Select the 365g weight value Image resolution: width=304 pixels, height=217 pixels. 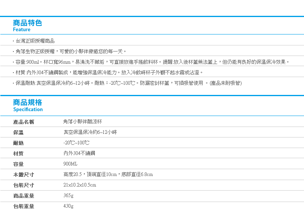(x=69, y=196)
